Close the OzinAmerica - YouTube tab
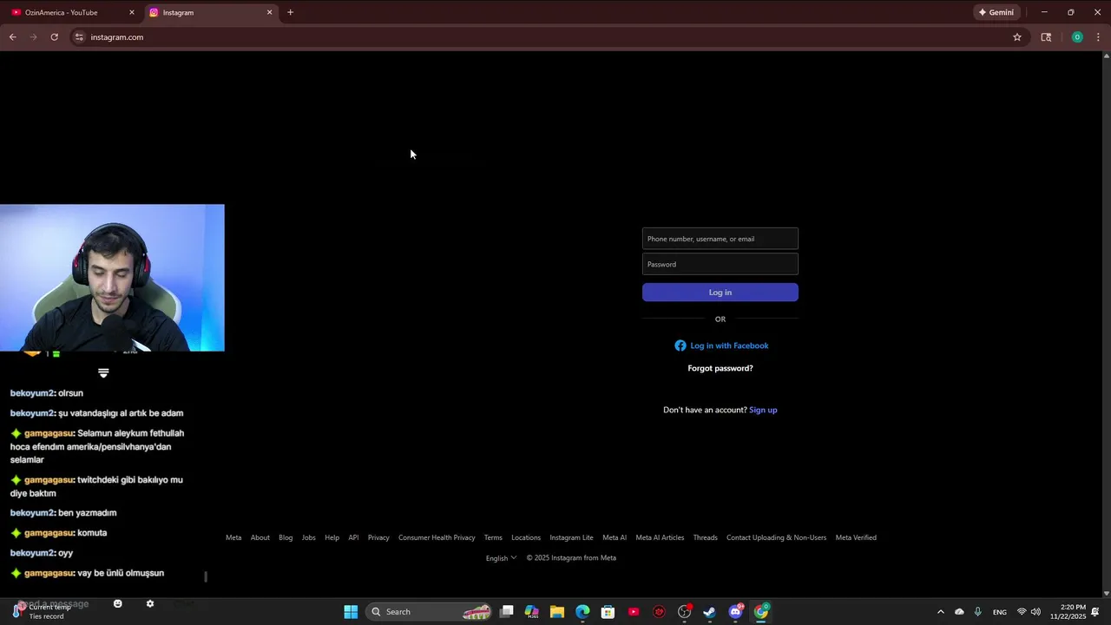The image size is (1111, 625). (x=132, y=12)
